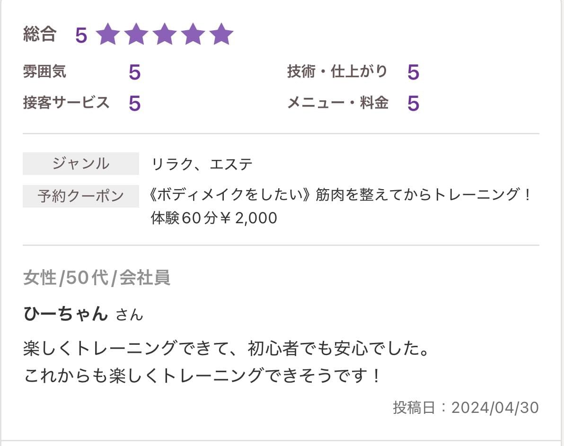Click the 接客サービス rating label
Viewport: 564px width, 446px height.
pos(66,102)
